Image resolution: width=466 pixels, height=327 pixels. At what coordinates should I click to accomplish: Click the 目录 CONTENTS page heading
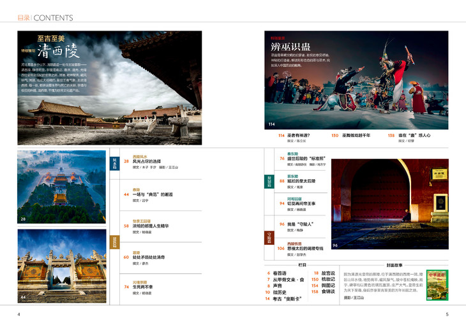tap(45, 18)
